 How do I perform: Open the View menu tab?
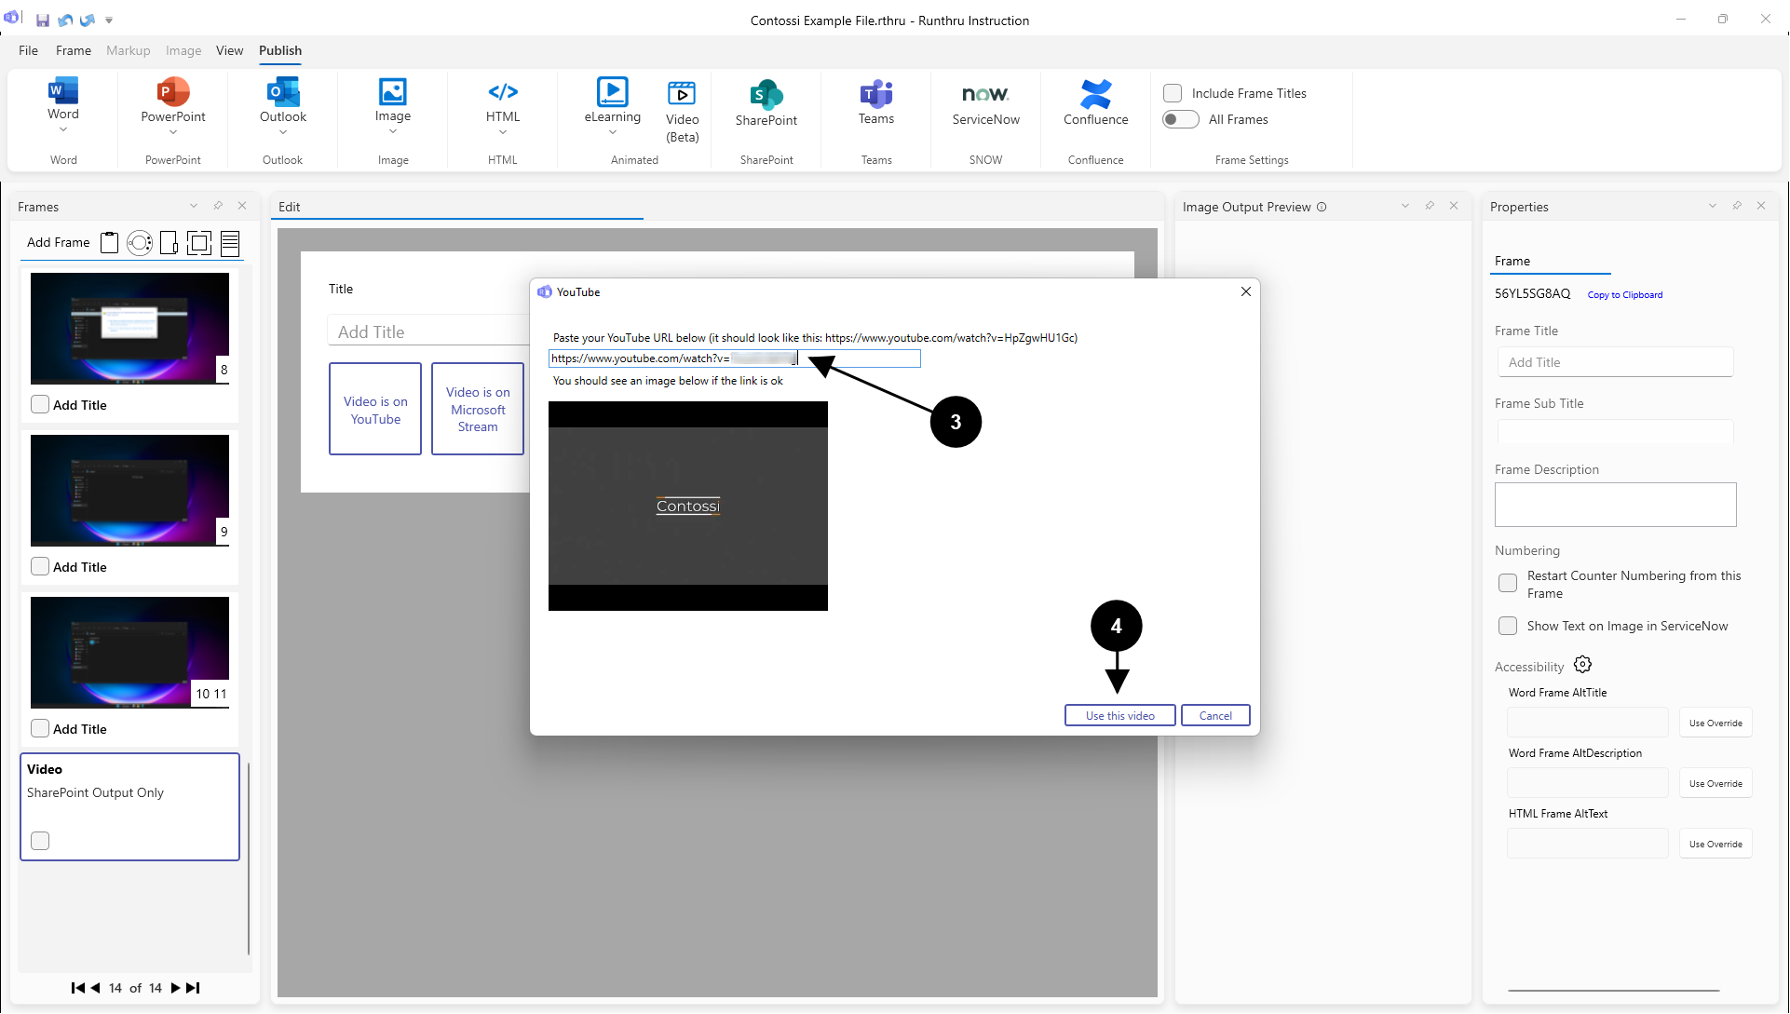pyautogui.click(x=229, y=50)
